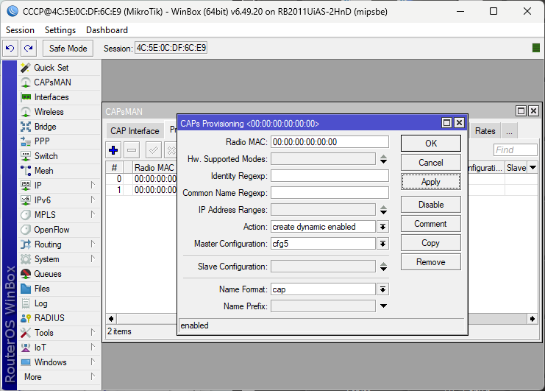Click the Common Name Regexp field
The width and height of the screenshot is (545, 391).
pyautogui.click(x=330, y=193)
